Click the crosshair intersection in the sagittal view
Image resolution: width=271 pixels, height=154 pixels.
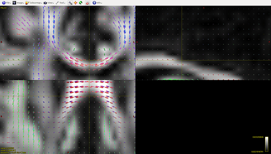(x=181, y=60)
